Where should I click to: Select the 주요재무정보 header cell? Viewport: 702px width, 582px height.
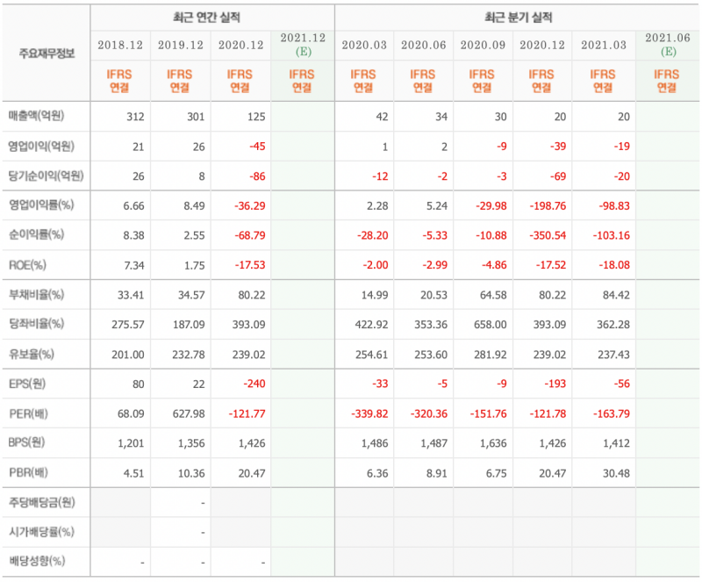47,54
